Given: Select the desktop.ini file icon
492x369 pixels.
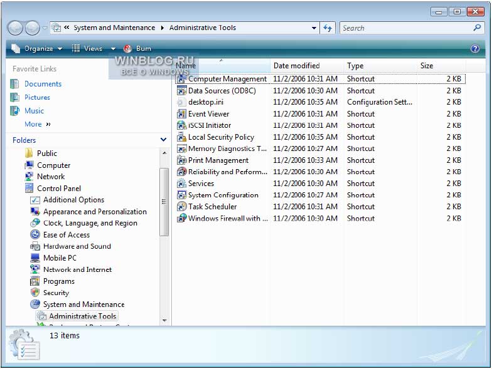Looking at the screenshot, I should coord(181,102).
